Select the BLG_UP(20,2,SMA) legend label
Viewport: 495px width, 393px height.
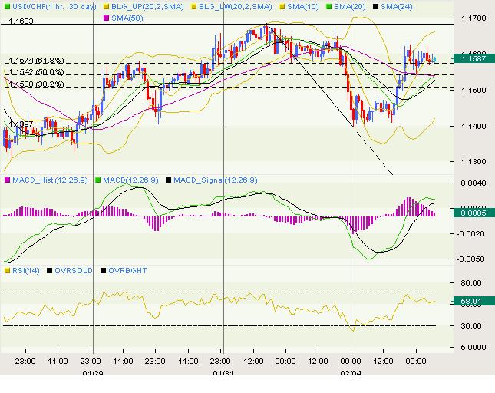(x=147, y=7)
